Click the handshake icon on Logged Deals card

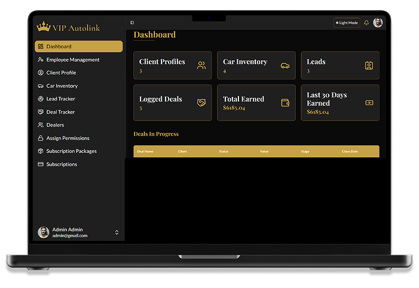pos(201,103)
